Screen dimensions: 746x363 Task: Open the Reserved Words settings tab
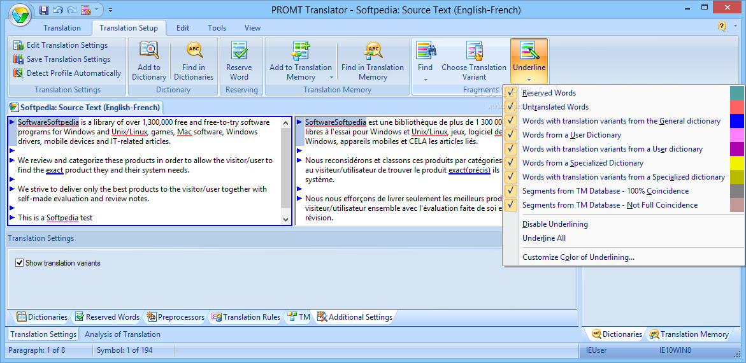107,317
